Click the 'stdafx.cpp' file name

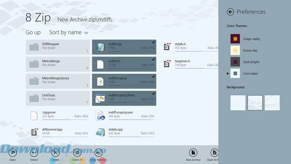tap(115, 129)
